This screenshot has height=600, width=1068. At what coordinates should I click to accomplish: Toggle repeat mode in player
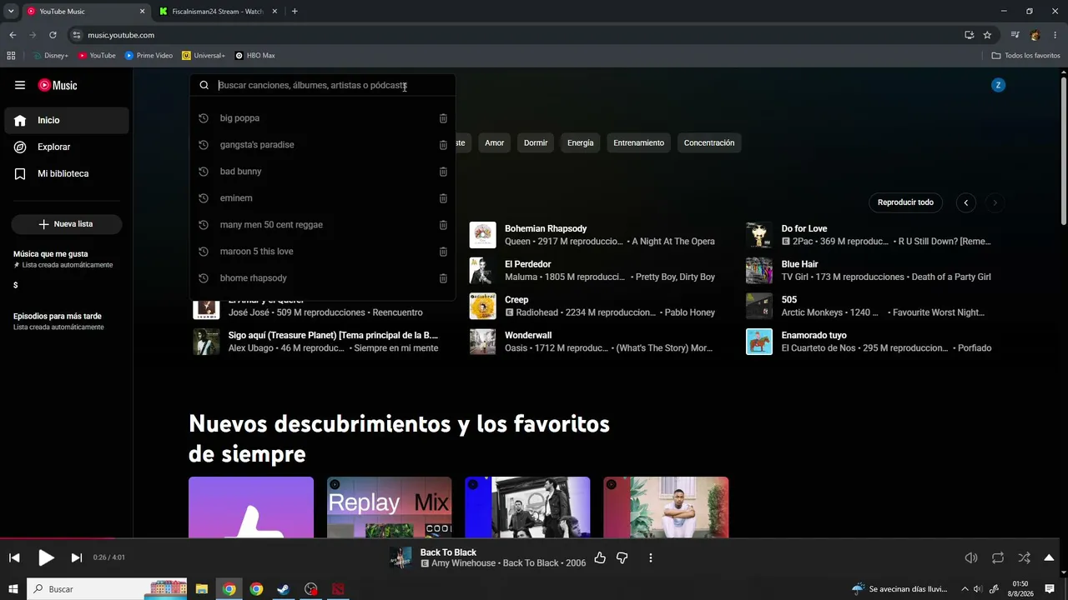(998, 557)
